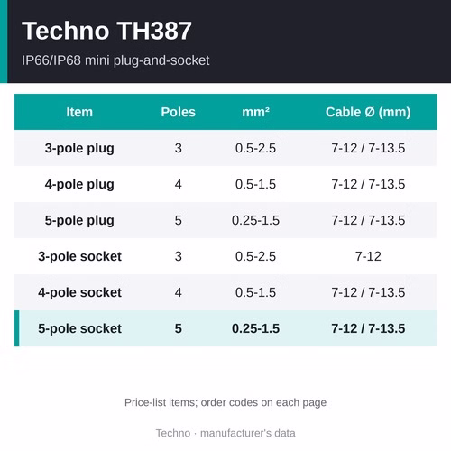Click the Cable Ø (mm) column header
This screenshot has height=451, width=451.
pos(368,112)
